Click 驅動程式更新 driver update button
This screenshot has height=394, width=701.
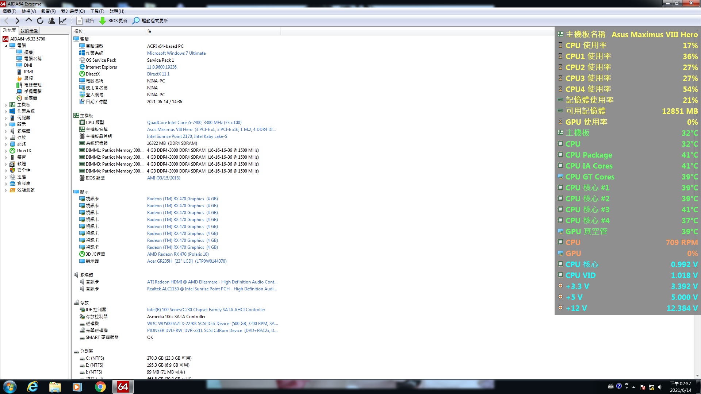pyautogui.click(x=150, y=21)
